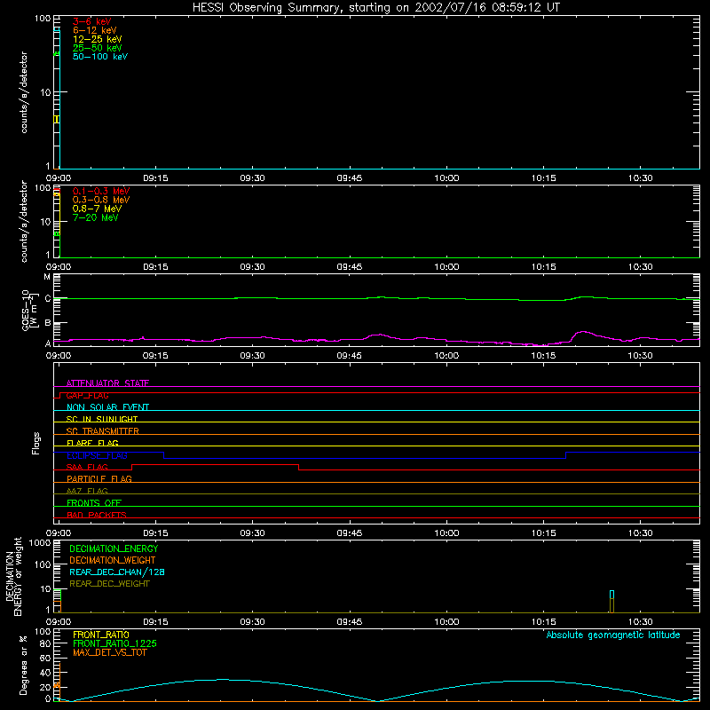Image resolution: width=710 pixels, height=710 pixels.
Task: Click the blue ECLIPSE_FLAG step-up near 10:18
Action: [x=566, y=455]
